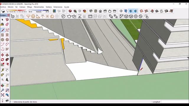Open the Herramientas menu

[39, 7]
